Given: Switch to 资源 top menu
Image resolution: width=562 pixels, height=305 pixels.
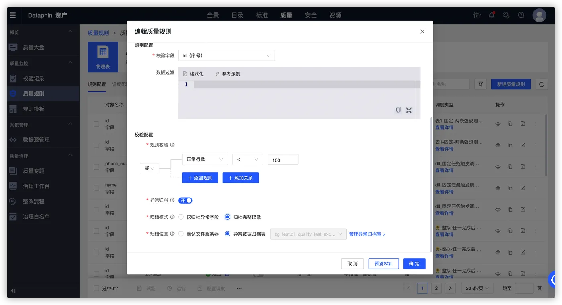Looking at the screenshot, I should (335, 15).
